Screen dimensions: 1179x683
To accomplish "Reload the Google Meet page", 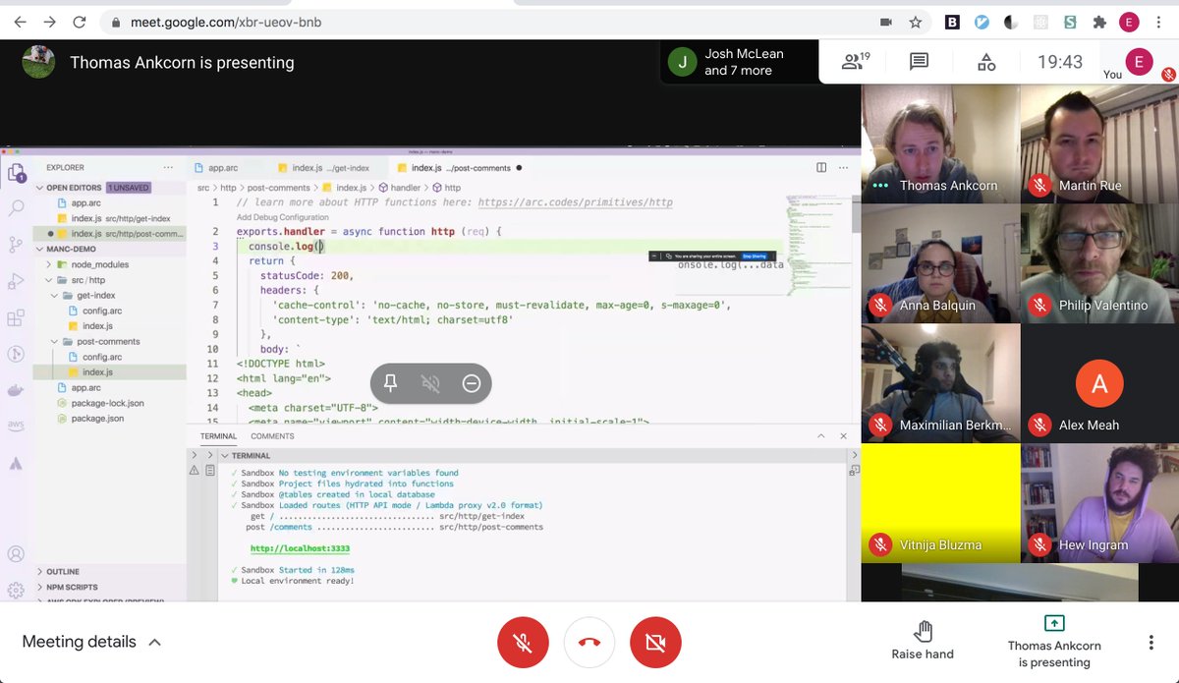I will click(80, 22).
